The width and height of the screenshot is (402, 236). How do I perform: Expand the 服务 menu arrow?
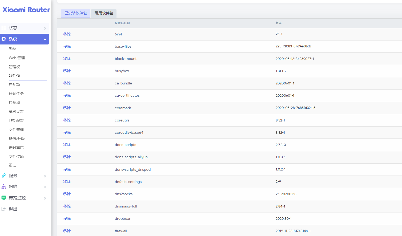(x=45, y=176)
